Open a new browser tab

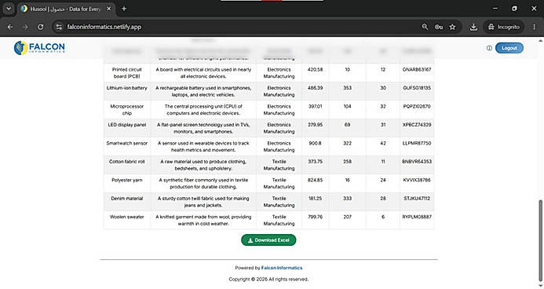click(124, 9)
